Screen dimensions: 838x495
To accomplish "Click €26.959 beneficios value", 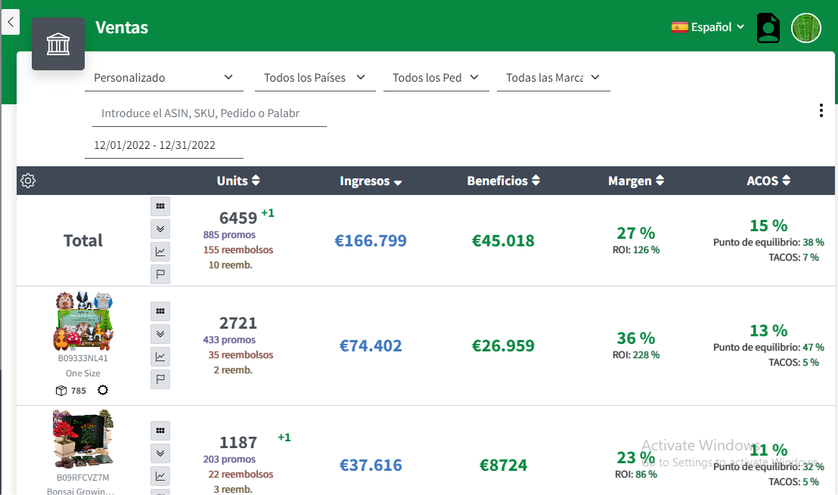I will 503,346.
